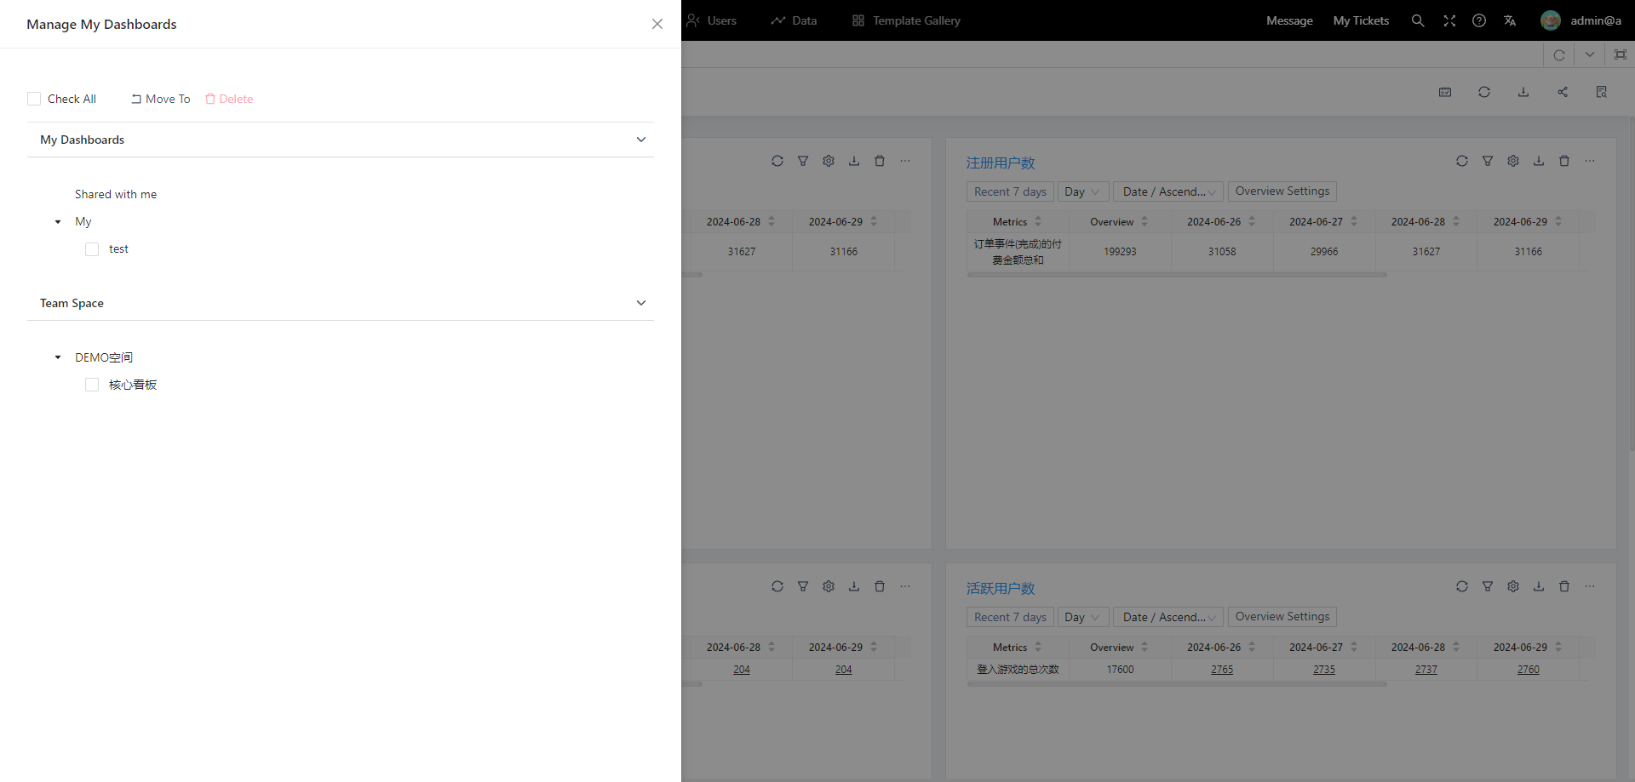Screen dimensions: 1635x782
Task: Click the Move To button
Action: (x=161, y=99)
